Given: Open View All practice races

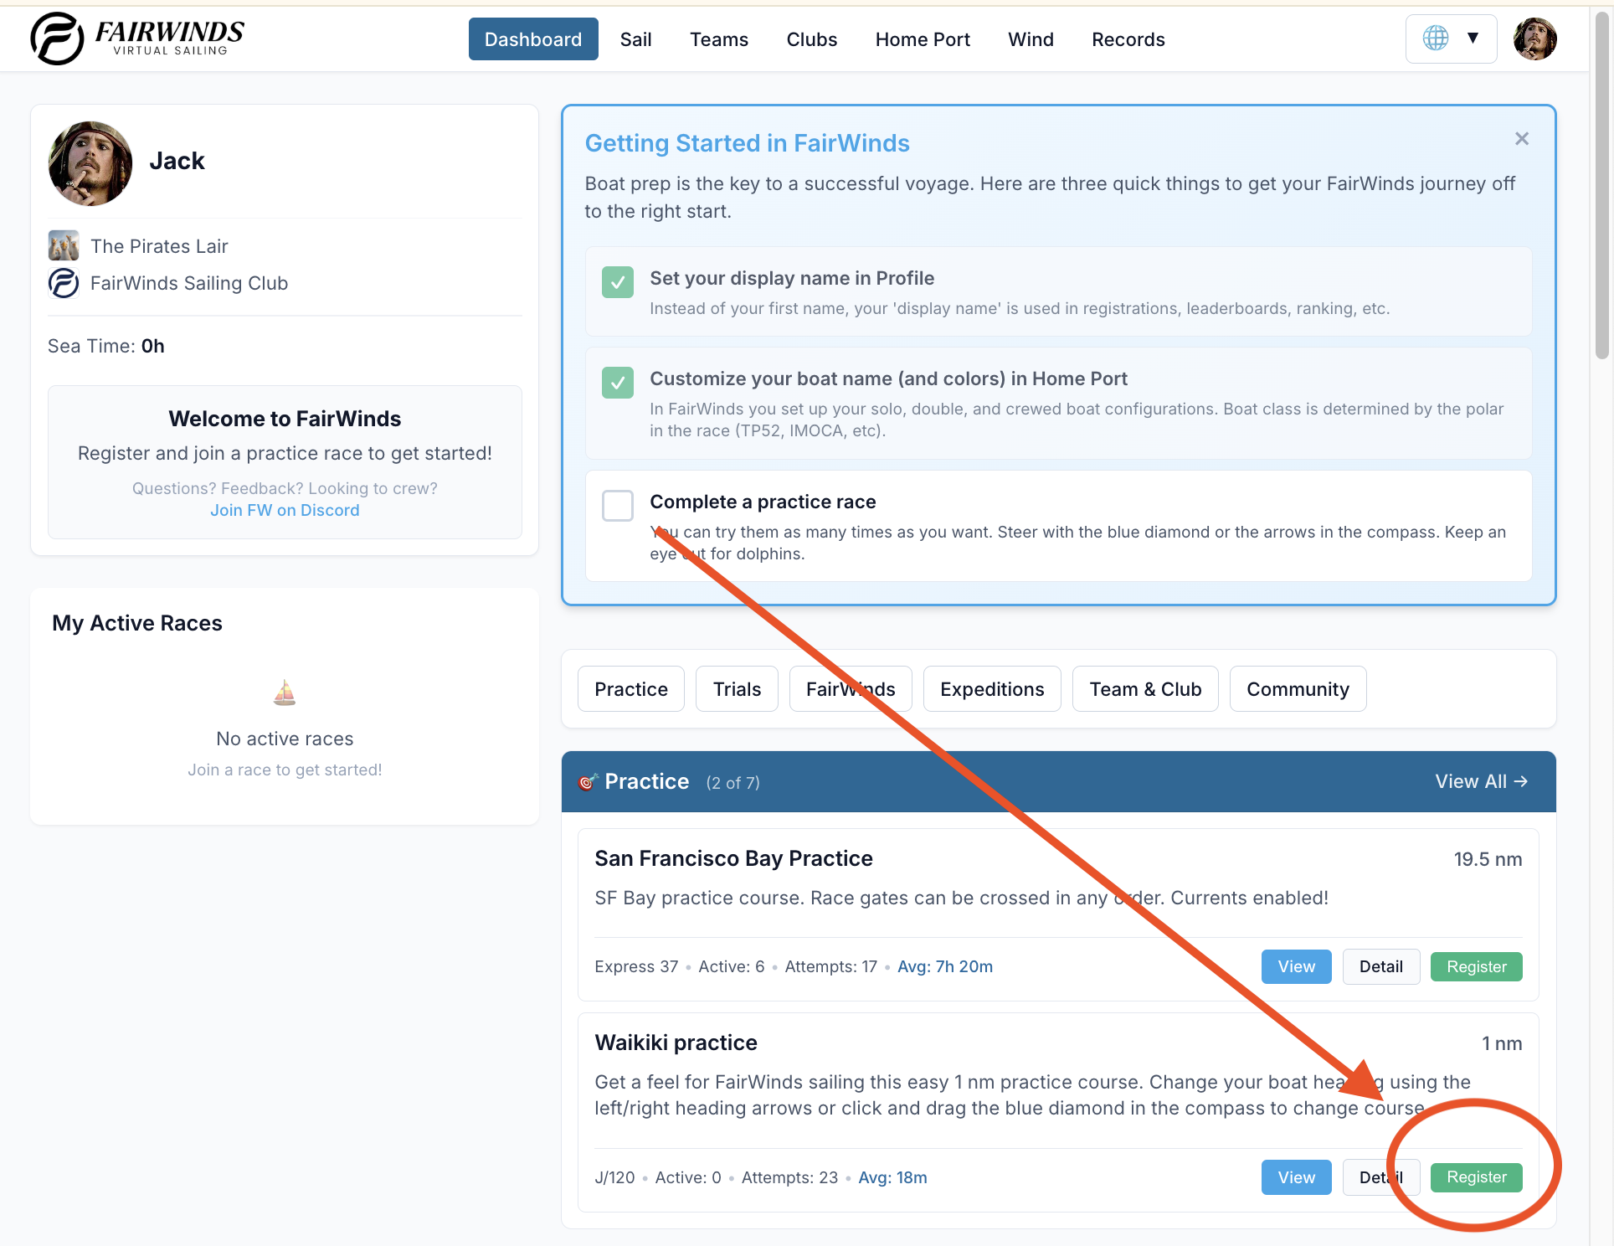Looking at the screenshot, I should click(1481, 781).
